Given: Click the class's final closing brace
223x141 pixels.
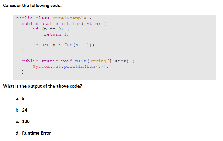Looking at the screenshot, I should (17, 77).
